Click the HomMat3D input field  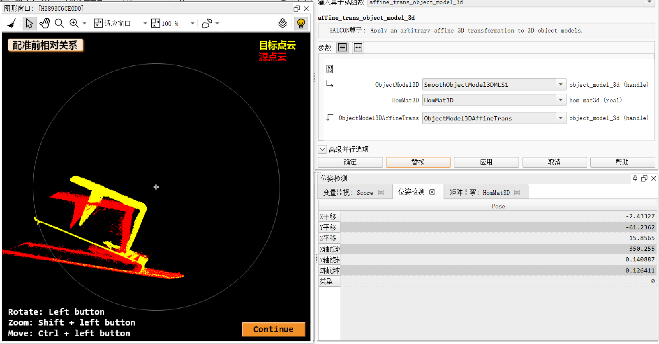[489, 100]
